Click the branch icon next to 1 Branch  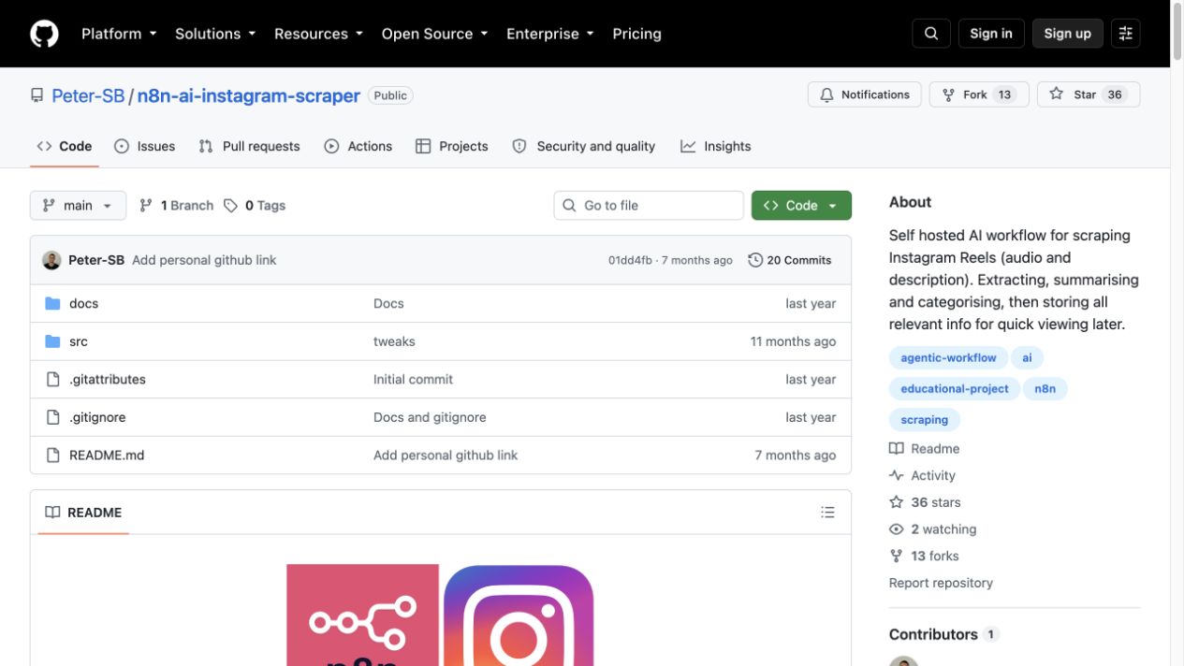pyautogui.click(x=146, y=206)
